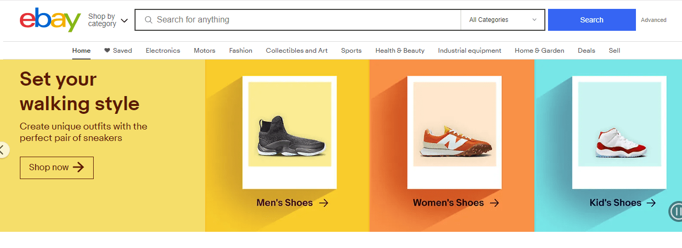682x248 pixels.
Task: Open the Motors category
Action: pos(205,51)
